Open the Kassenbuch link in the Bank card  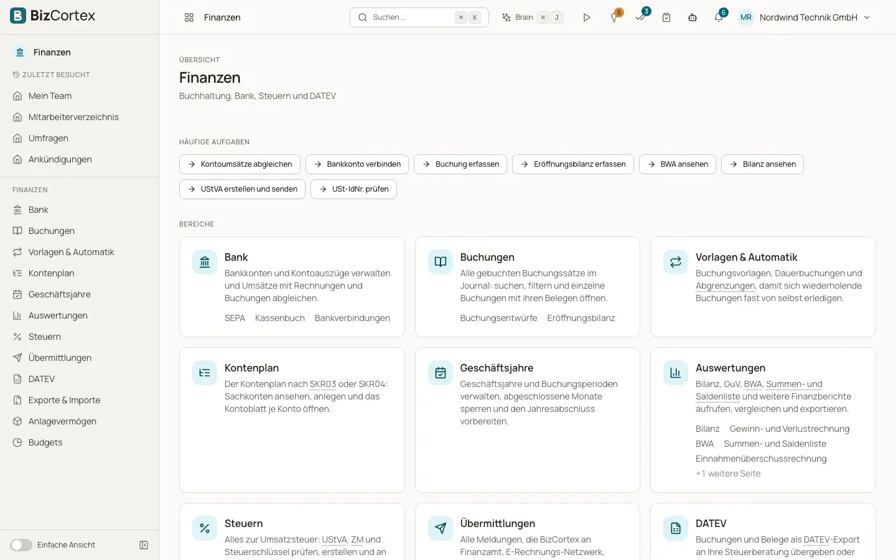[280, 318]
